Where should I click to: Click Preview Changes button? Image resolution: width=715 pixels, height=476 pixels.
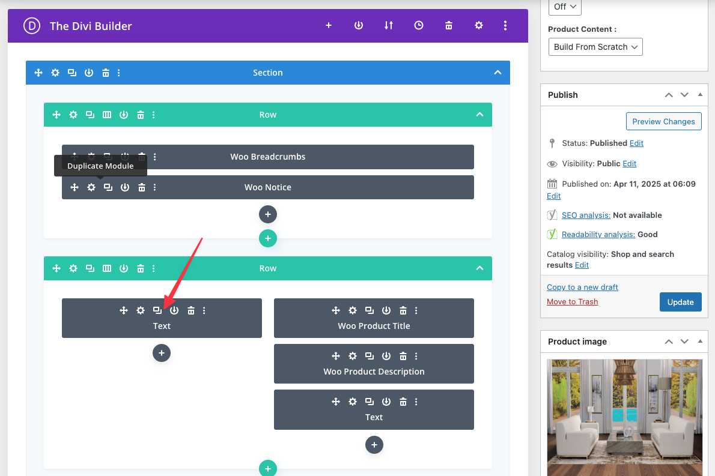pos(663,122)
